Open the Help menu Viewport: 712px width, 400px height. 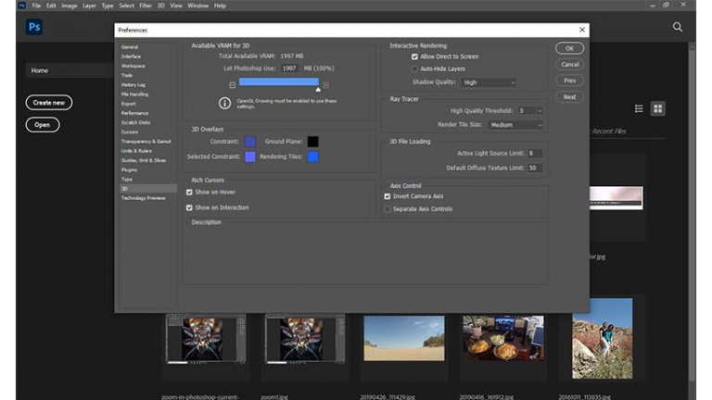tap(220, 6)
